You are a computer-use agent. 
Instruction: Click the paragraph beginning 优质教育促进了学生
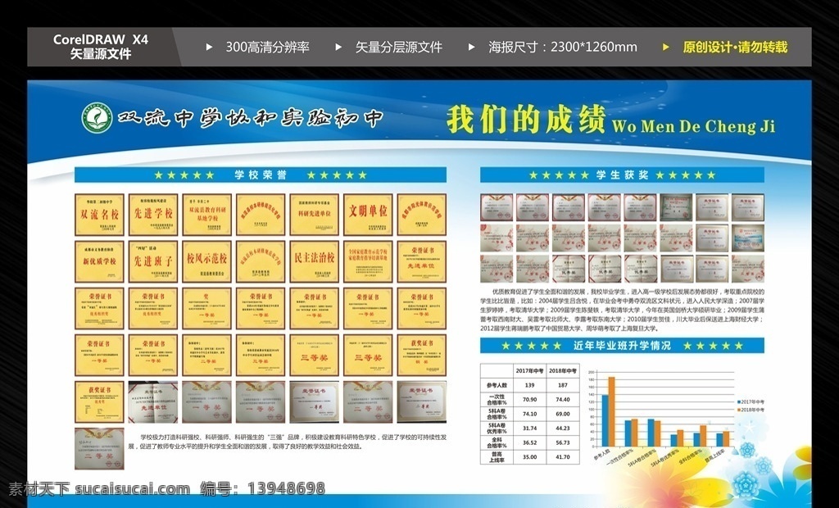pos(623,311)
